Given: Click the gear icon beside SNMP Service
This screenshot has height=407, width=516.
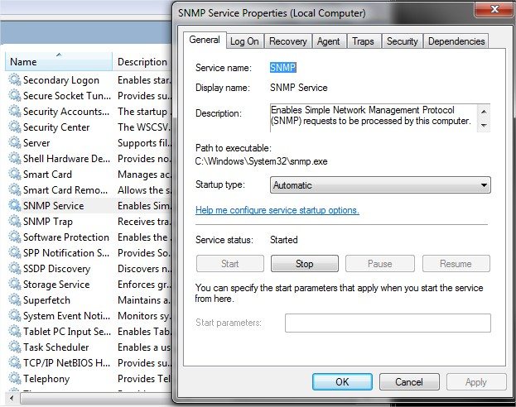Looking at the screenshot, I should pos(15,206).
